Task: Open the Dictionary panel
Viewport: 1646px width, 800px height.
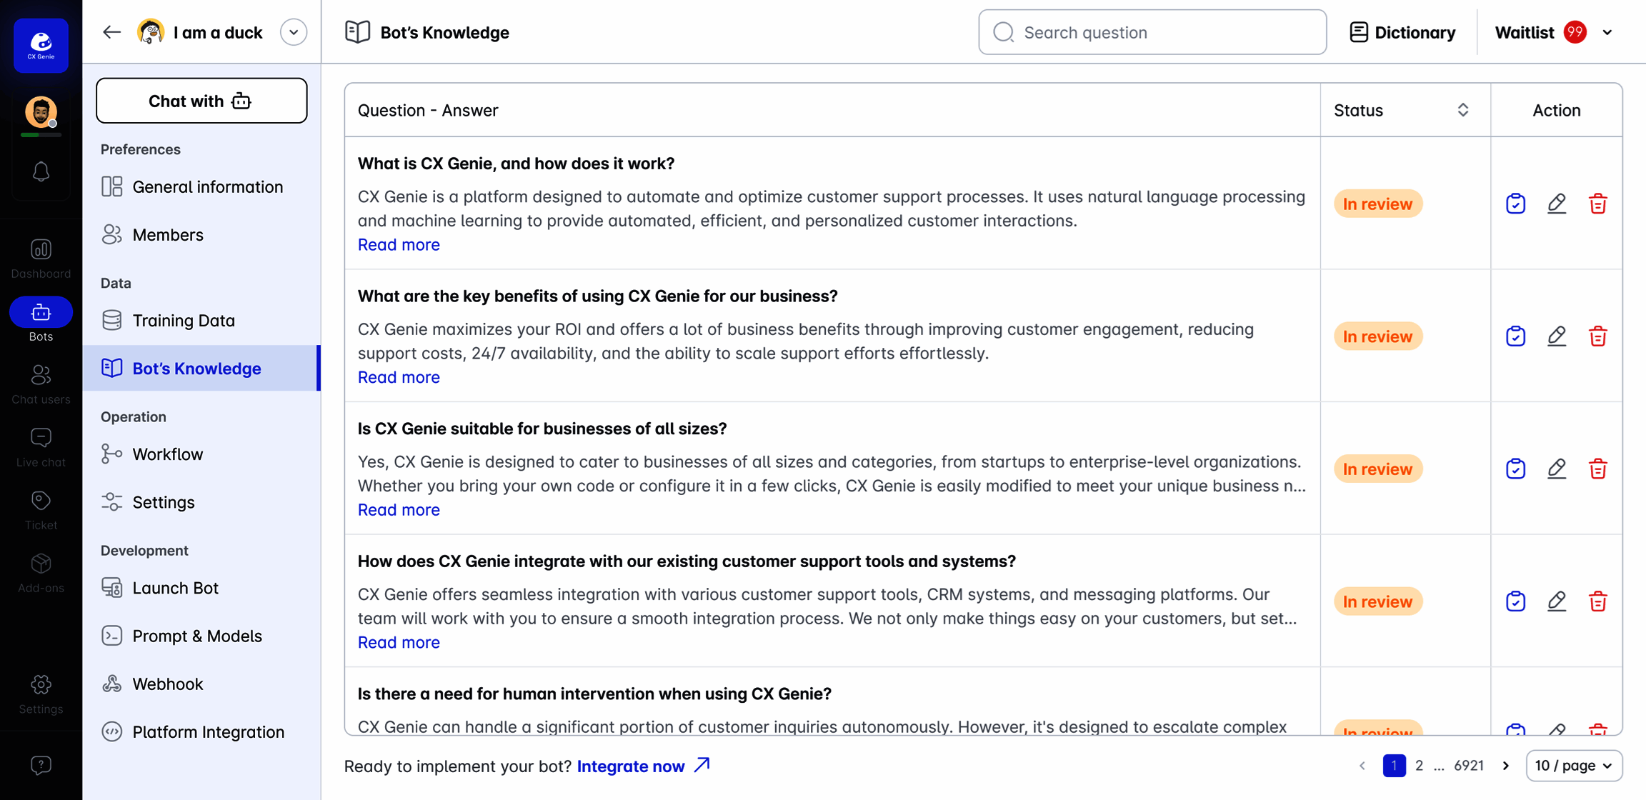Action: coord(1402,32)
